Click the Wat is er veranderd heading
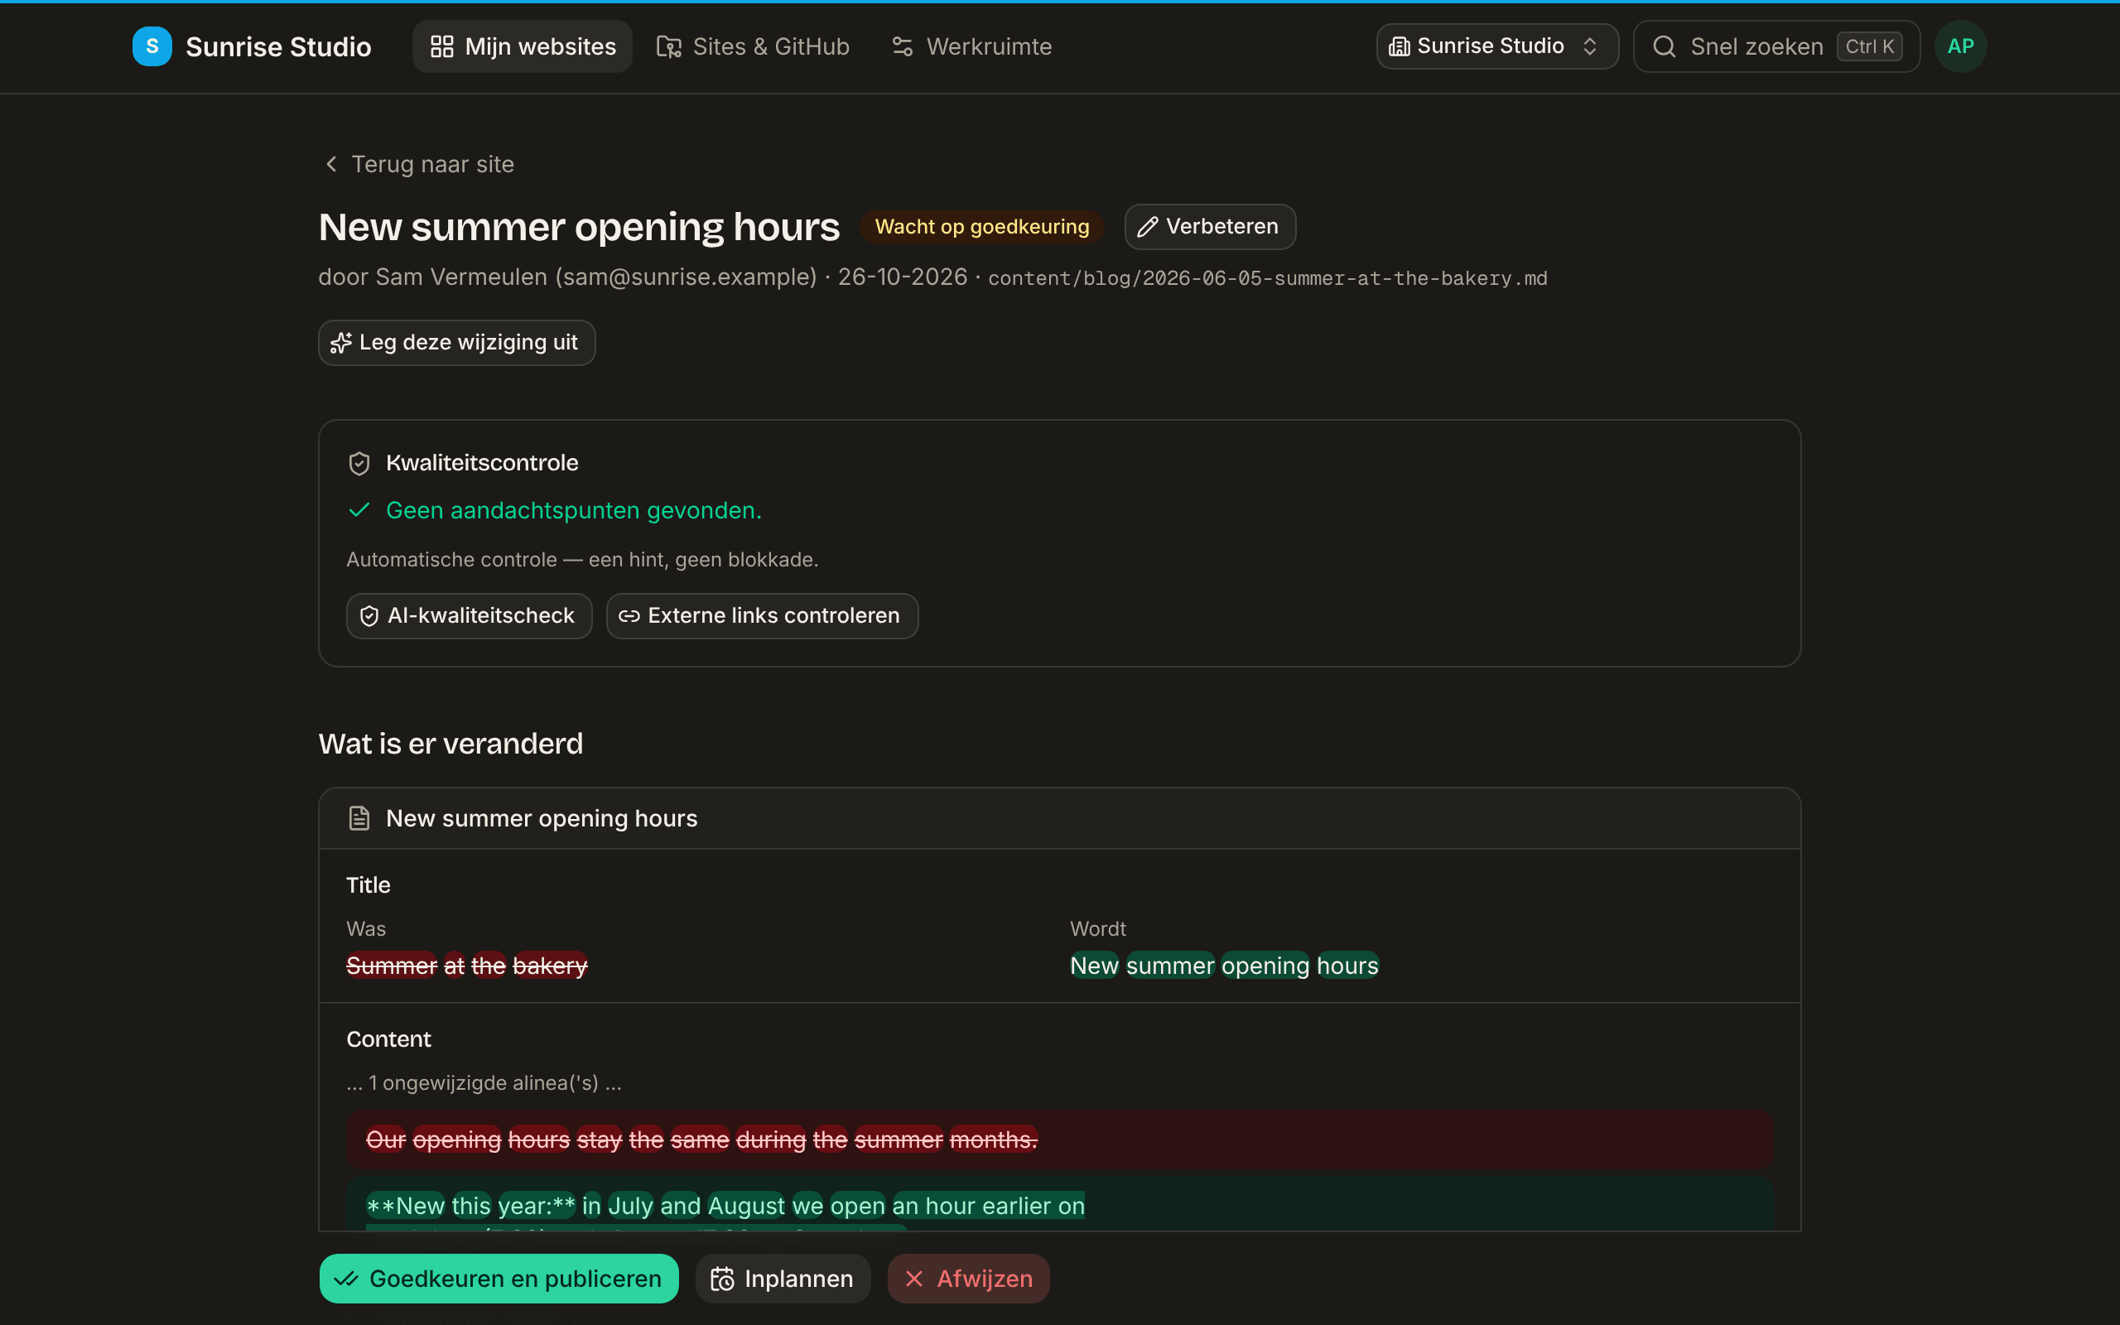2120x1325 pixels. tap(450, 744)
